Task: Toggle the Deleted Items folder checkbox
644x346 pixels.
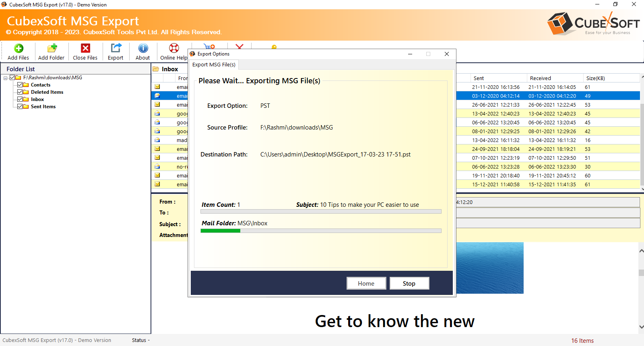Action: point(20,92)
